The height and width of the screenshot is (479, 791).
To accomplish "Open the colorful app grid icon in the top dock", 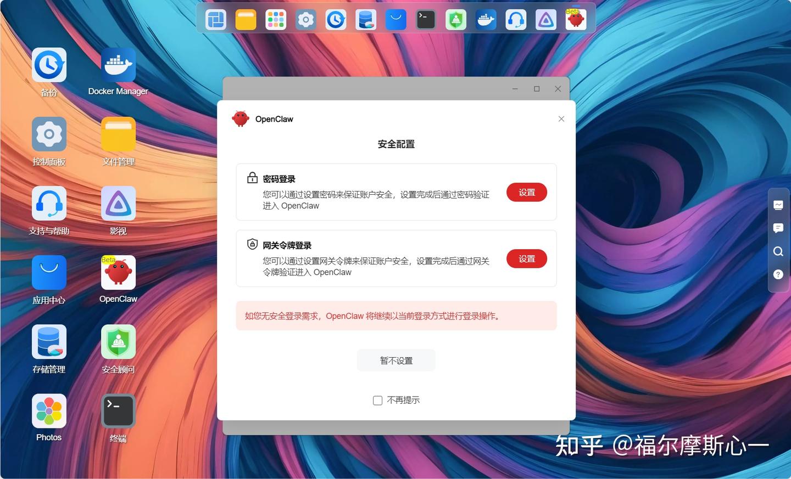I will (x=276, y=20).
